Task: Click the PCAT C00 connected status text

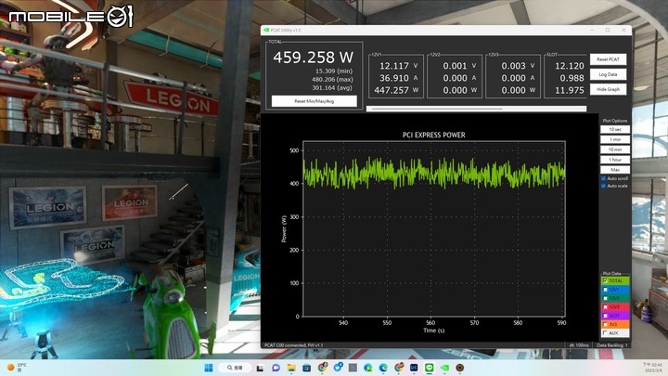Action: tap(293, 345)
